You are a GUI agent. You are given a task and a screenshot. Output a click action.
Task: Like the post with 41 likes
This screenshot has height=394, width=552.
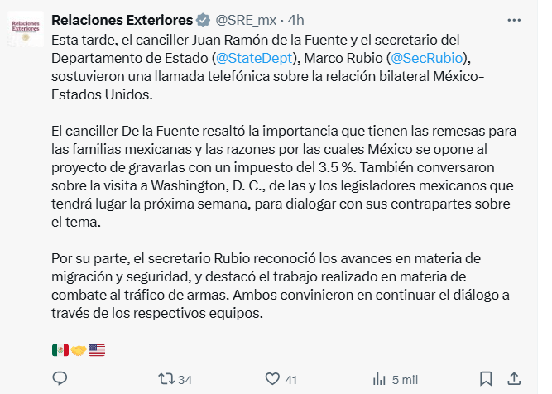272,379
